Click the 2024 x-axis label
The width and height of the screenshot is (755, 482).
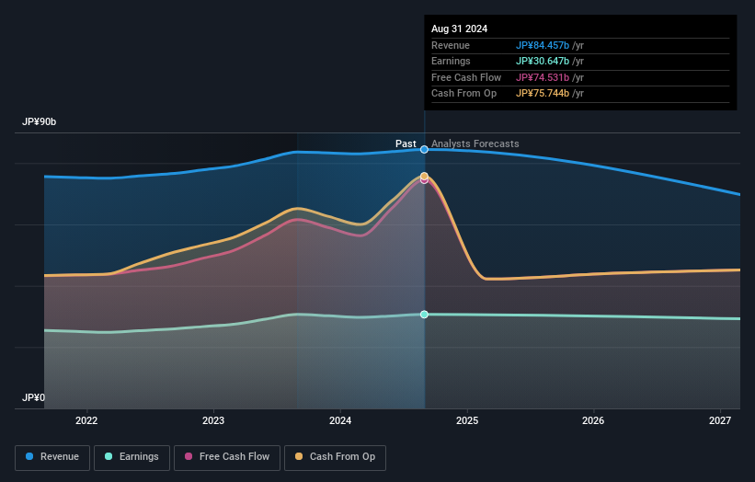(x=340, y=420)
